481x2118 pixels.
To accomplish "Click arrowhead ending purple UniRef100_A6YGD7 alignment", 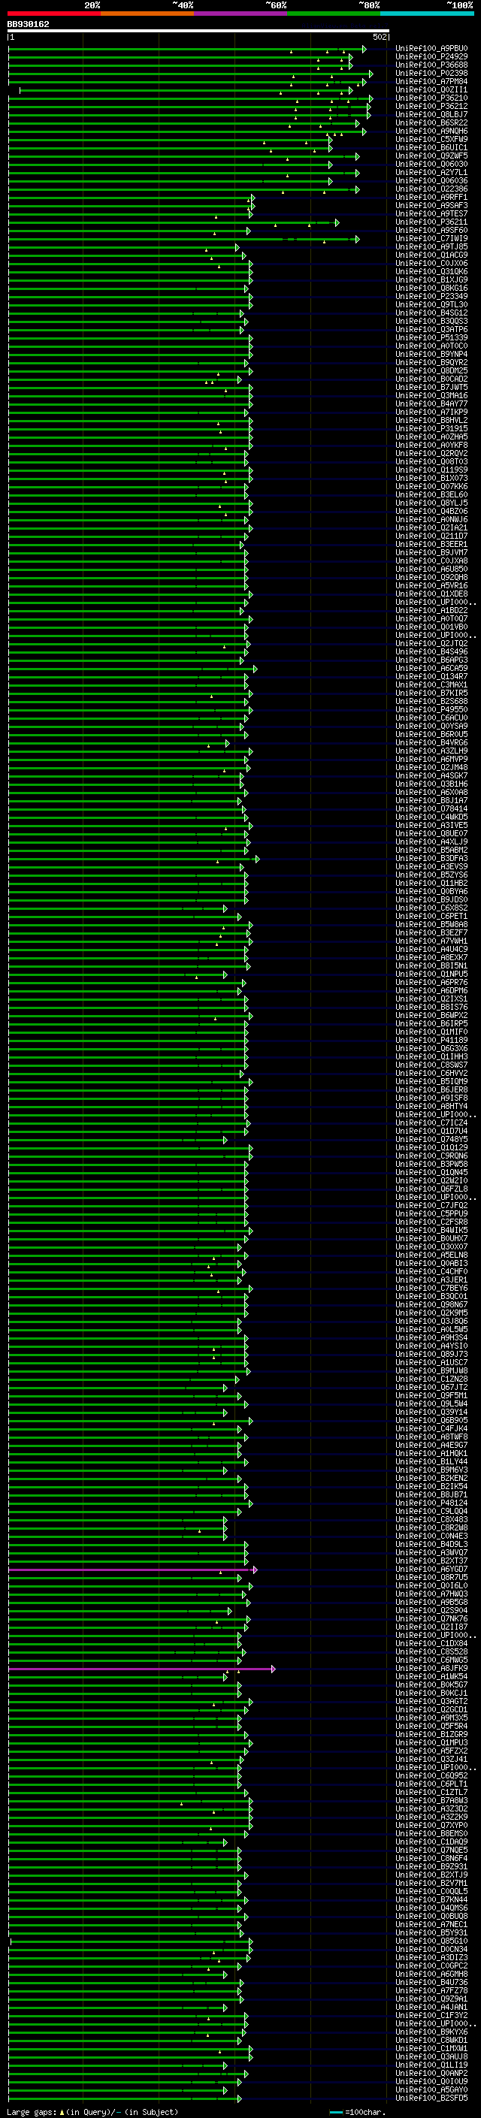I will click(x=255, y=1570).
